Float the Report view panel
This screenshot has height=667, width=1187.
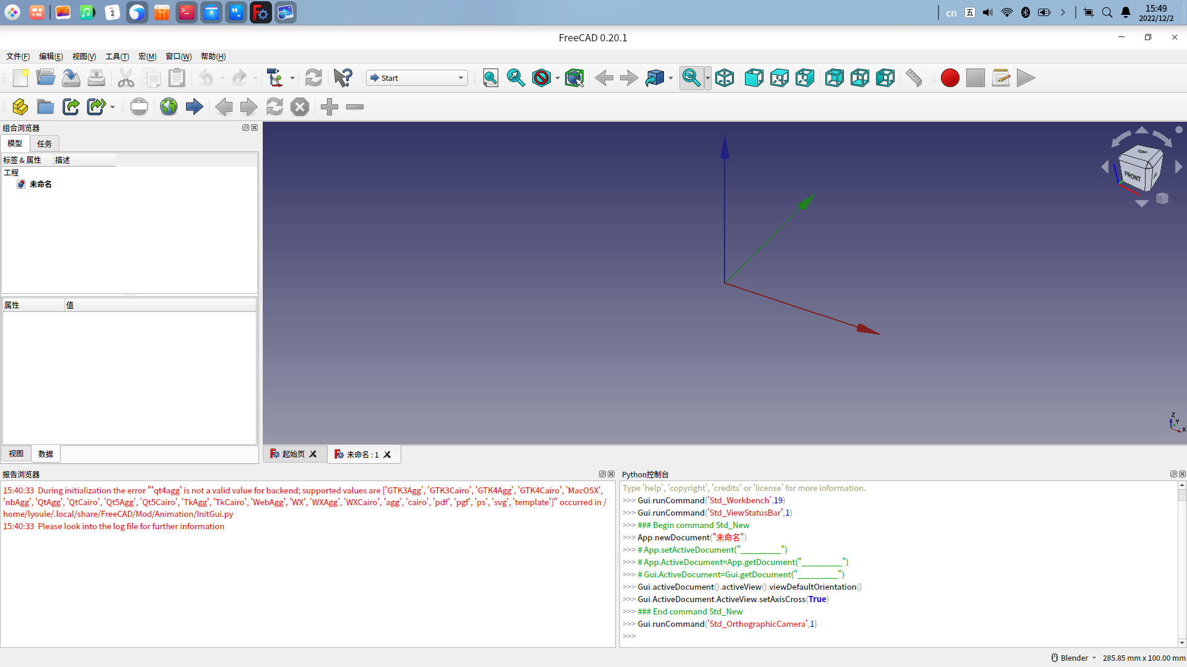pyautogui.click(x=602, y=474)
